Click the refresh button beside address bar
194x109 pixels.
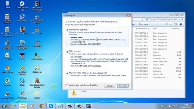tap(145, 19)
